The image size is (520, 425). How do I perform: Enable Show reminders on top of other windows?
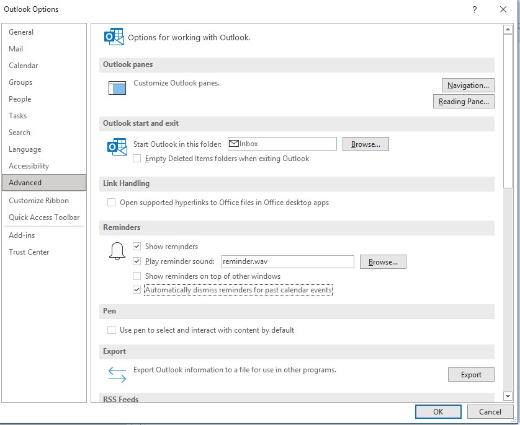click(x=137, y=276)
